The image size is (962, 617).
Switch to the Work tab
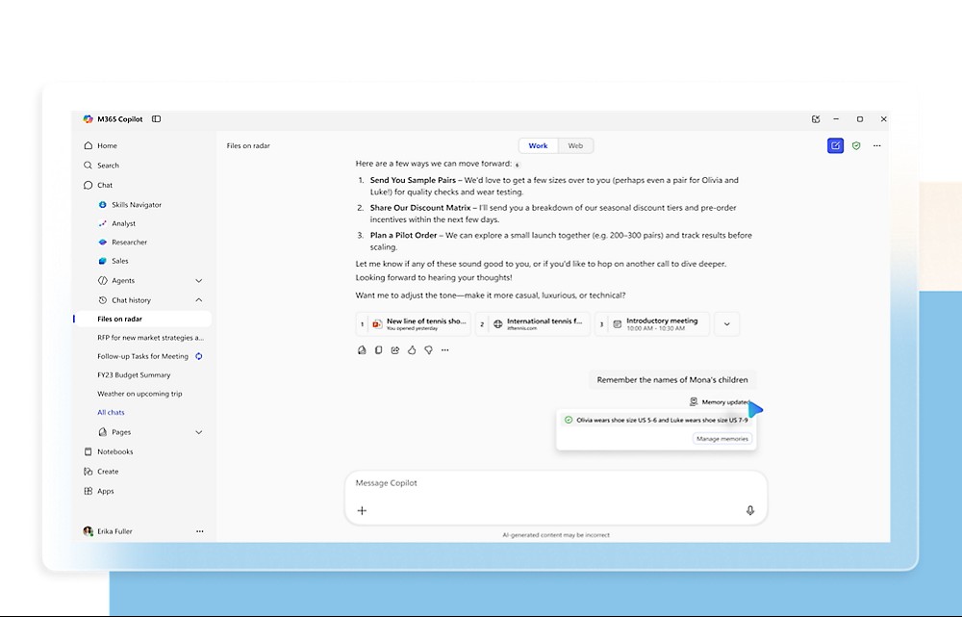point(538,145)
